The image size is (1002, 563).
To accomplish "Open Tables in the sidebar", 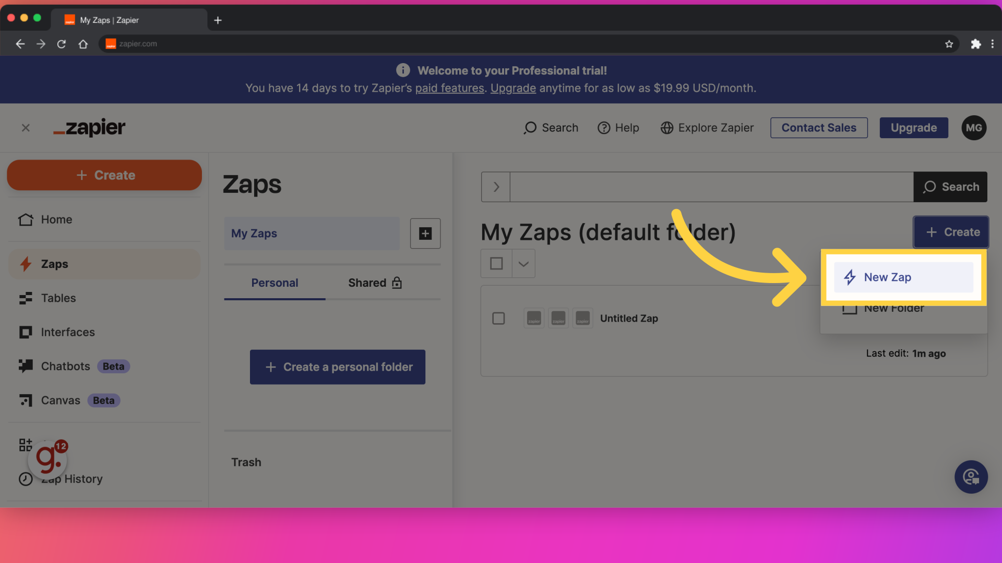I will pos(104,298).
